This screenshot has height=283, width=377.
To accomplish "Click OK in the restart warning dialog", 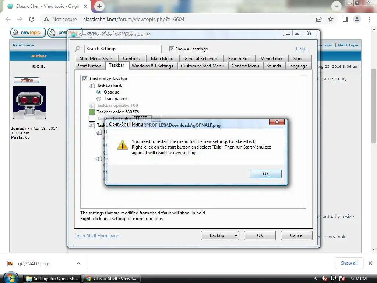I will point(266,174).
